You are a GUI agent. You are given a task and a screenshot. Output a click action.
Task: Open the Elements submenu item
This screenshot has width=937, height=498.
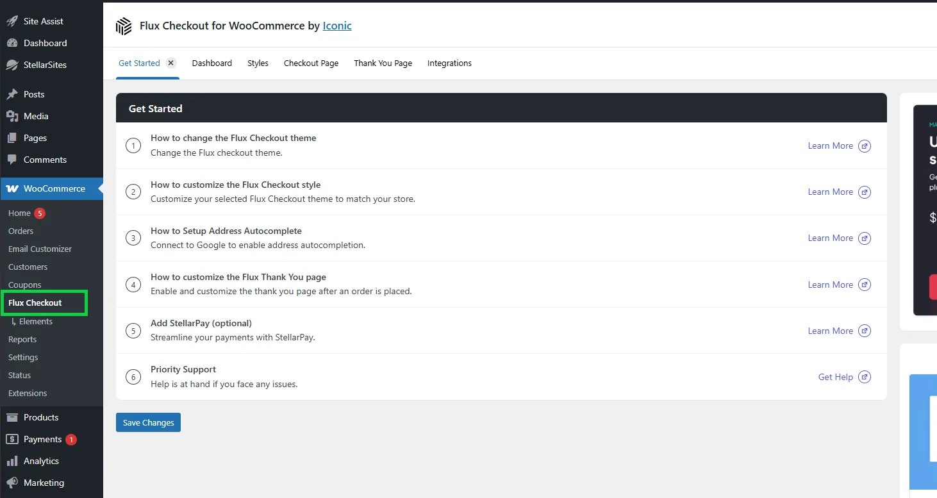tap(35, 321)
